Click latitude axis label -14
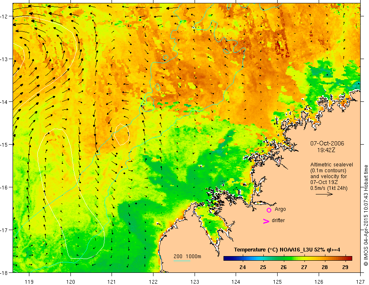The width and height of the screenshot is (369, 285). [x=5, y=102]
